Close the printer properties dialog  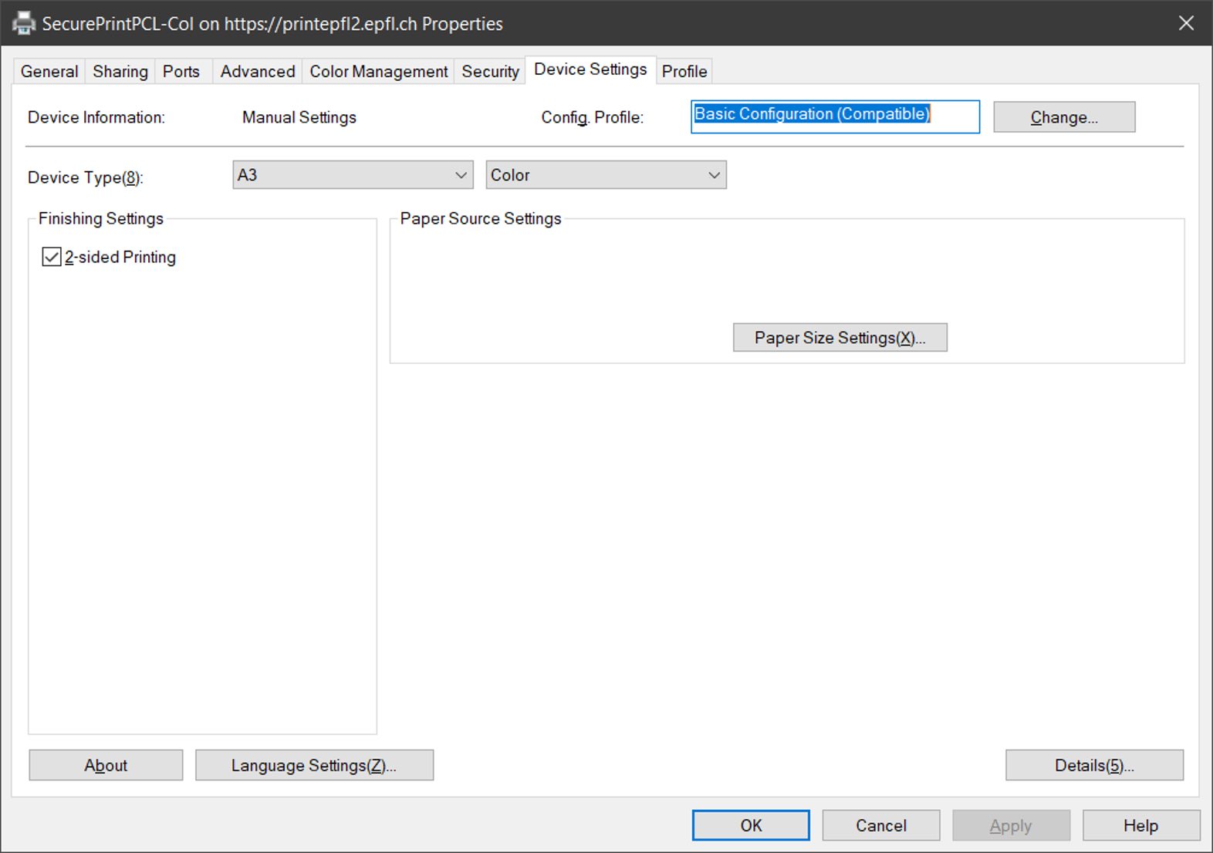coord(1186,23)
